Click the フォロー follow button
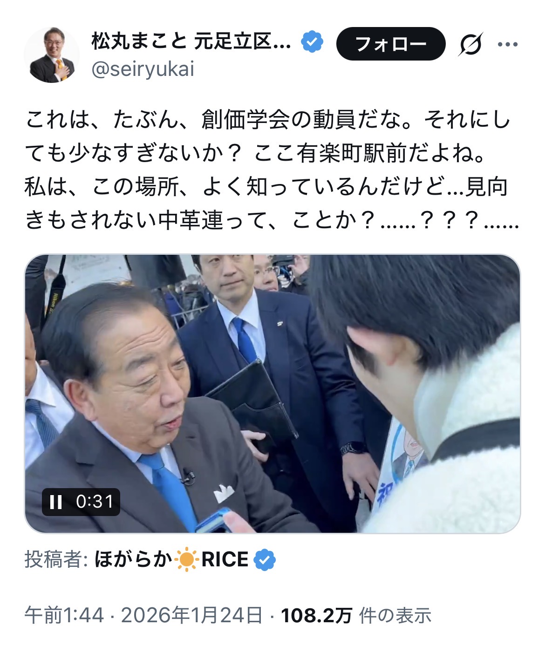This screenshot has width=545, height=646. pos(391,44)
